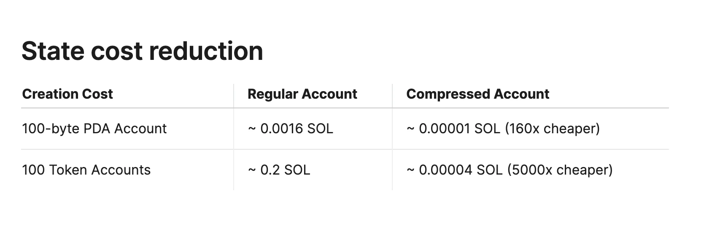Click the "State cost reduction" heading

point(142,51)
